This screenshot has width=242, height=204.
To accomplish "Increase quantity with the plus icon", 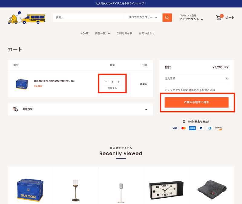I will point(119,82).
